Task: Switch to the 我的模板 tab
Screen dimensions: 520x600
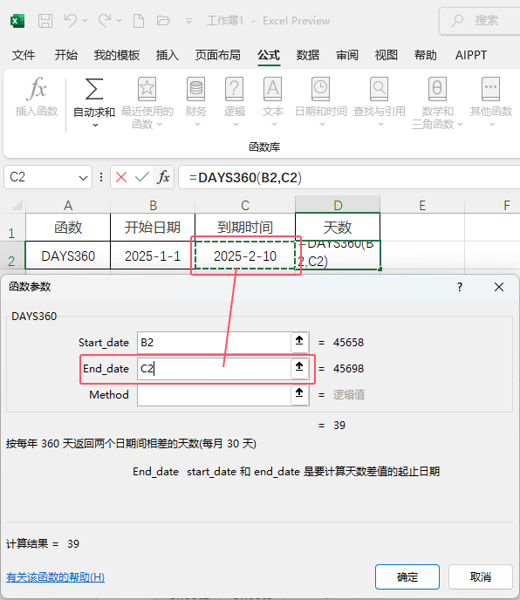Action: [x=117, y=55]
